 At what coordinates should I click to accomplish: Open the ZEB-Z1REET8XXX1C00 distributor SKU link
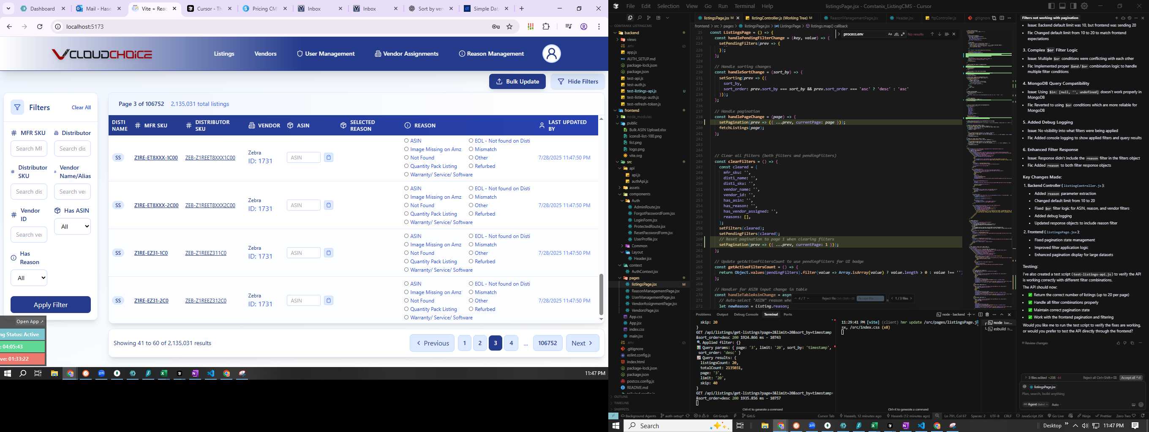(x=210, y=158)
